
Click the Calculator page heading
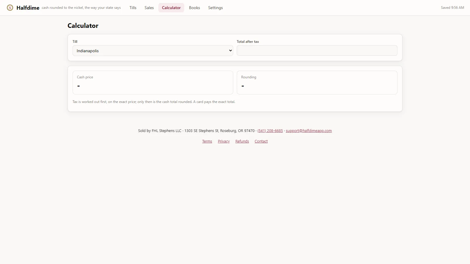tap(83, 26)
